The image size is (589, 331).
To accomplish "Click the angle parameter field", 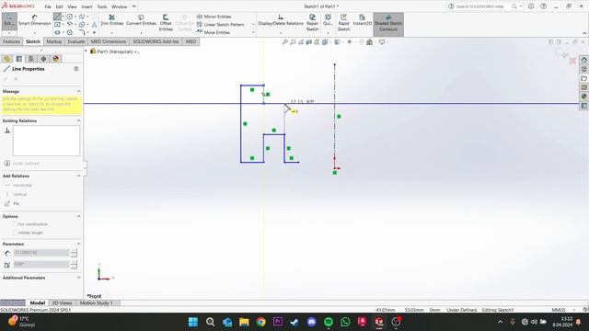I will click(x=41, y=265).
